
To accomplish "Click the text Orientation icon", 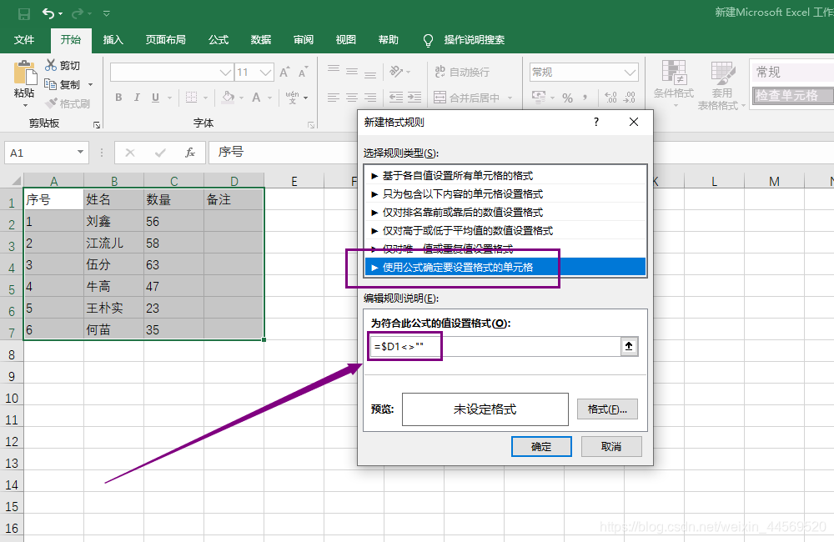I will click(397, 71).
